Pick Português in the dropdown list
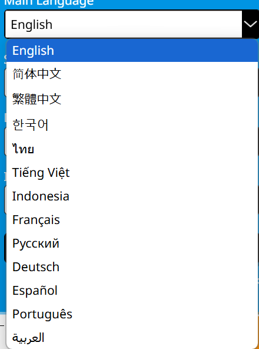259x349 pixels. point(132,314)
